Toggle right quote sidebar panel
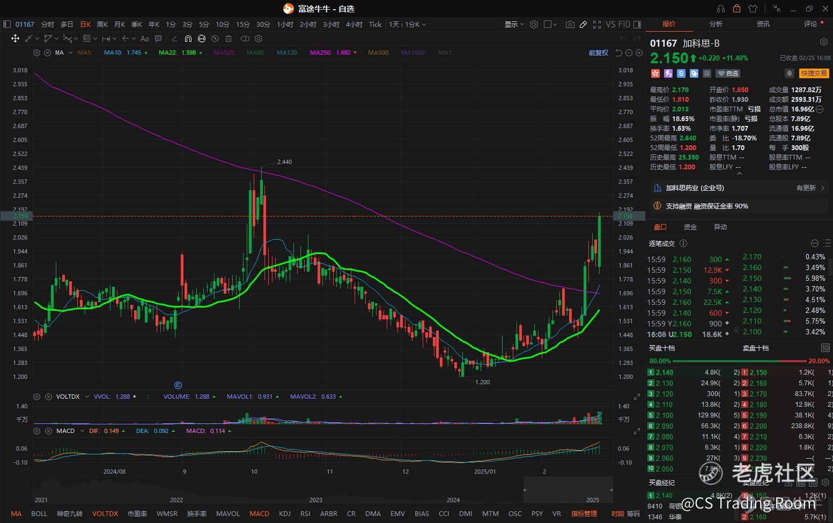The image size is (833, 523). [637, 24]
